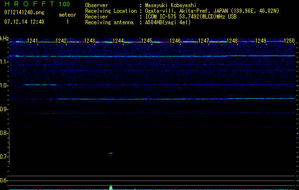The height and width of the screenshot is (190, 299).
Task: Click the cyan signal peak at bottom
Action: tap(111, 187)
